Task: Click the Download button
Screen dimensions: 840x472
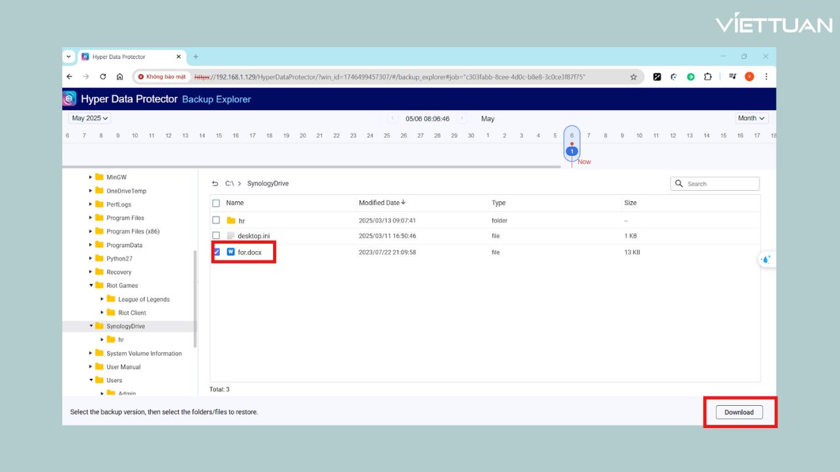Action: [739, 412]
